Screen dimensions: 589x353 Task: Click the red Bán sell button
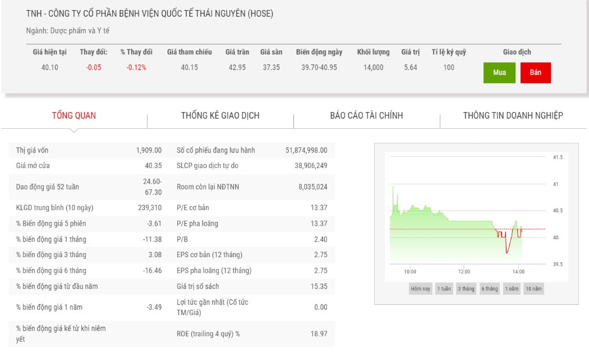tap(536, 72)
